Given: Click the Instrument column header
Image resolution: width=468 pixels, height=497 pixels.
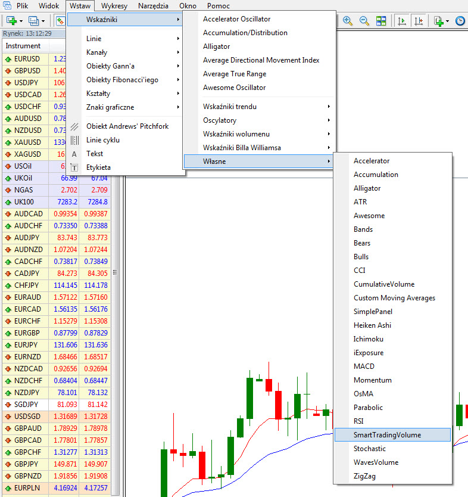Looking at the screenshot, I should tap(26, 46).
